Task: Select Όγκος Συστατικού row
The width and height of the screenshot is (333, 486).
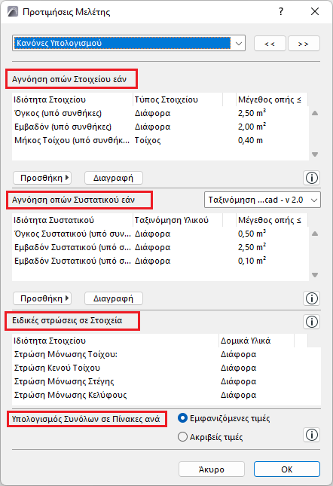Action: coord(160,234)
